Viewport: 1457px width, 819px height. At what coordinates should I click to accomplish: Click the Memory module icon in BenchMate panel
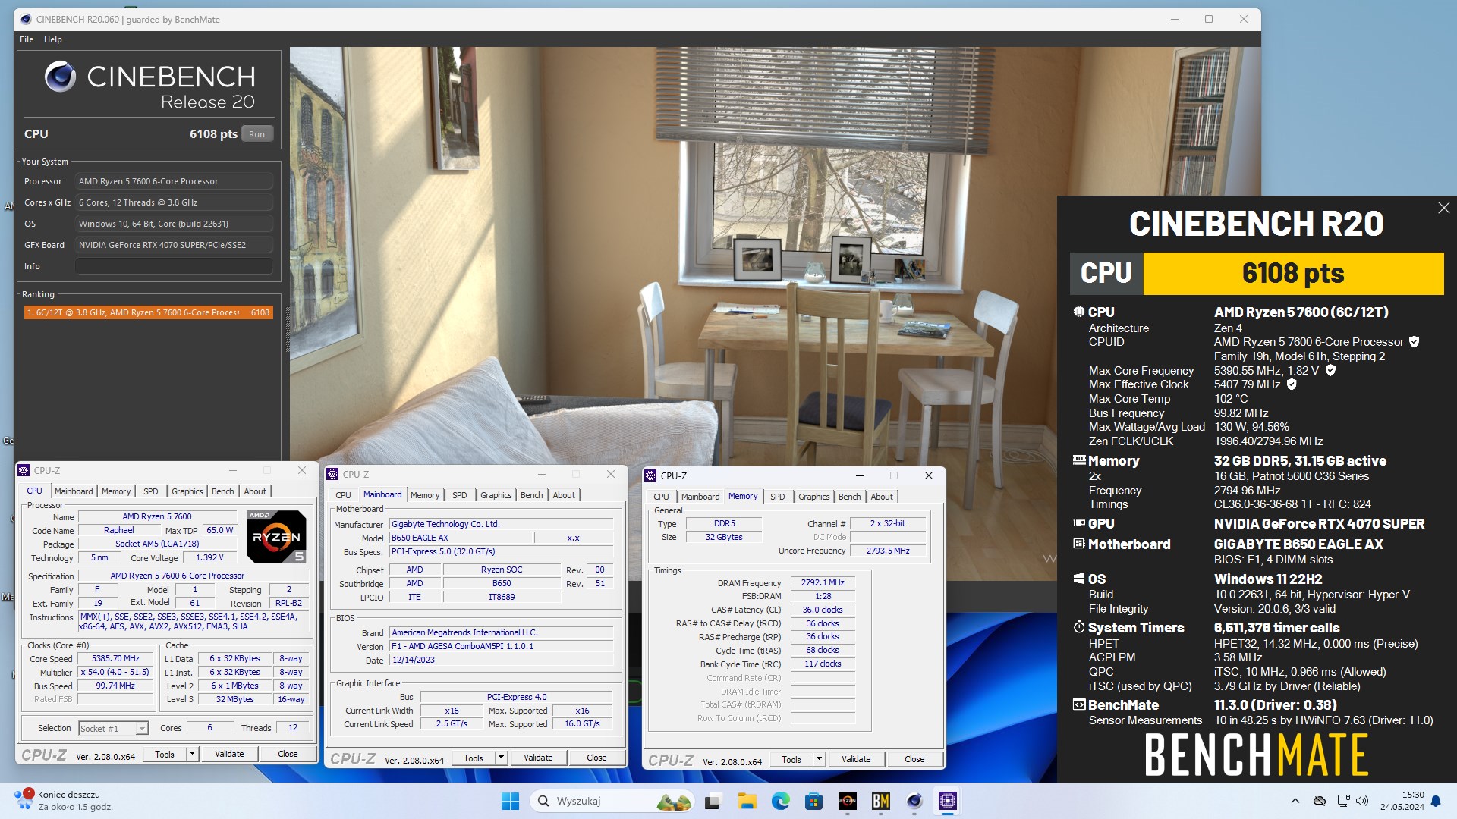point(1079,460)
